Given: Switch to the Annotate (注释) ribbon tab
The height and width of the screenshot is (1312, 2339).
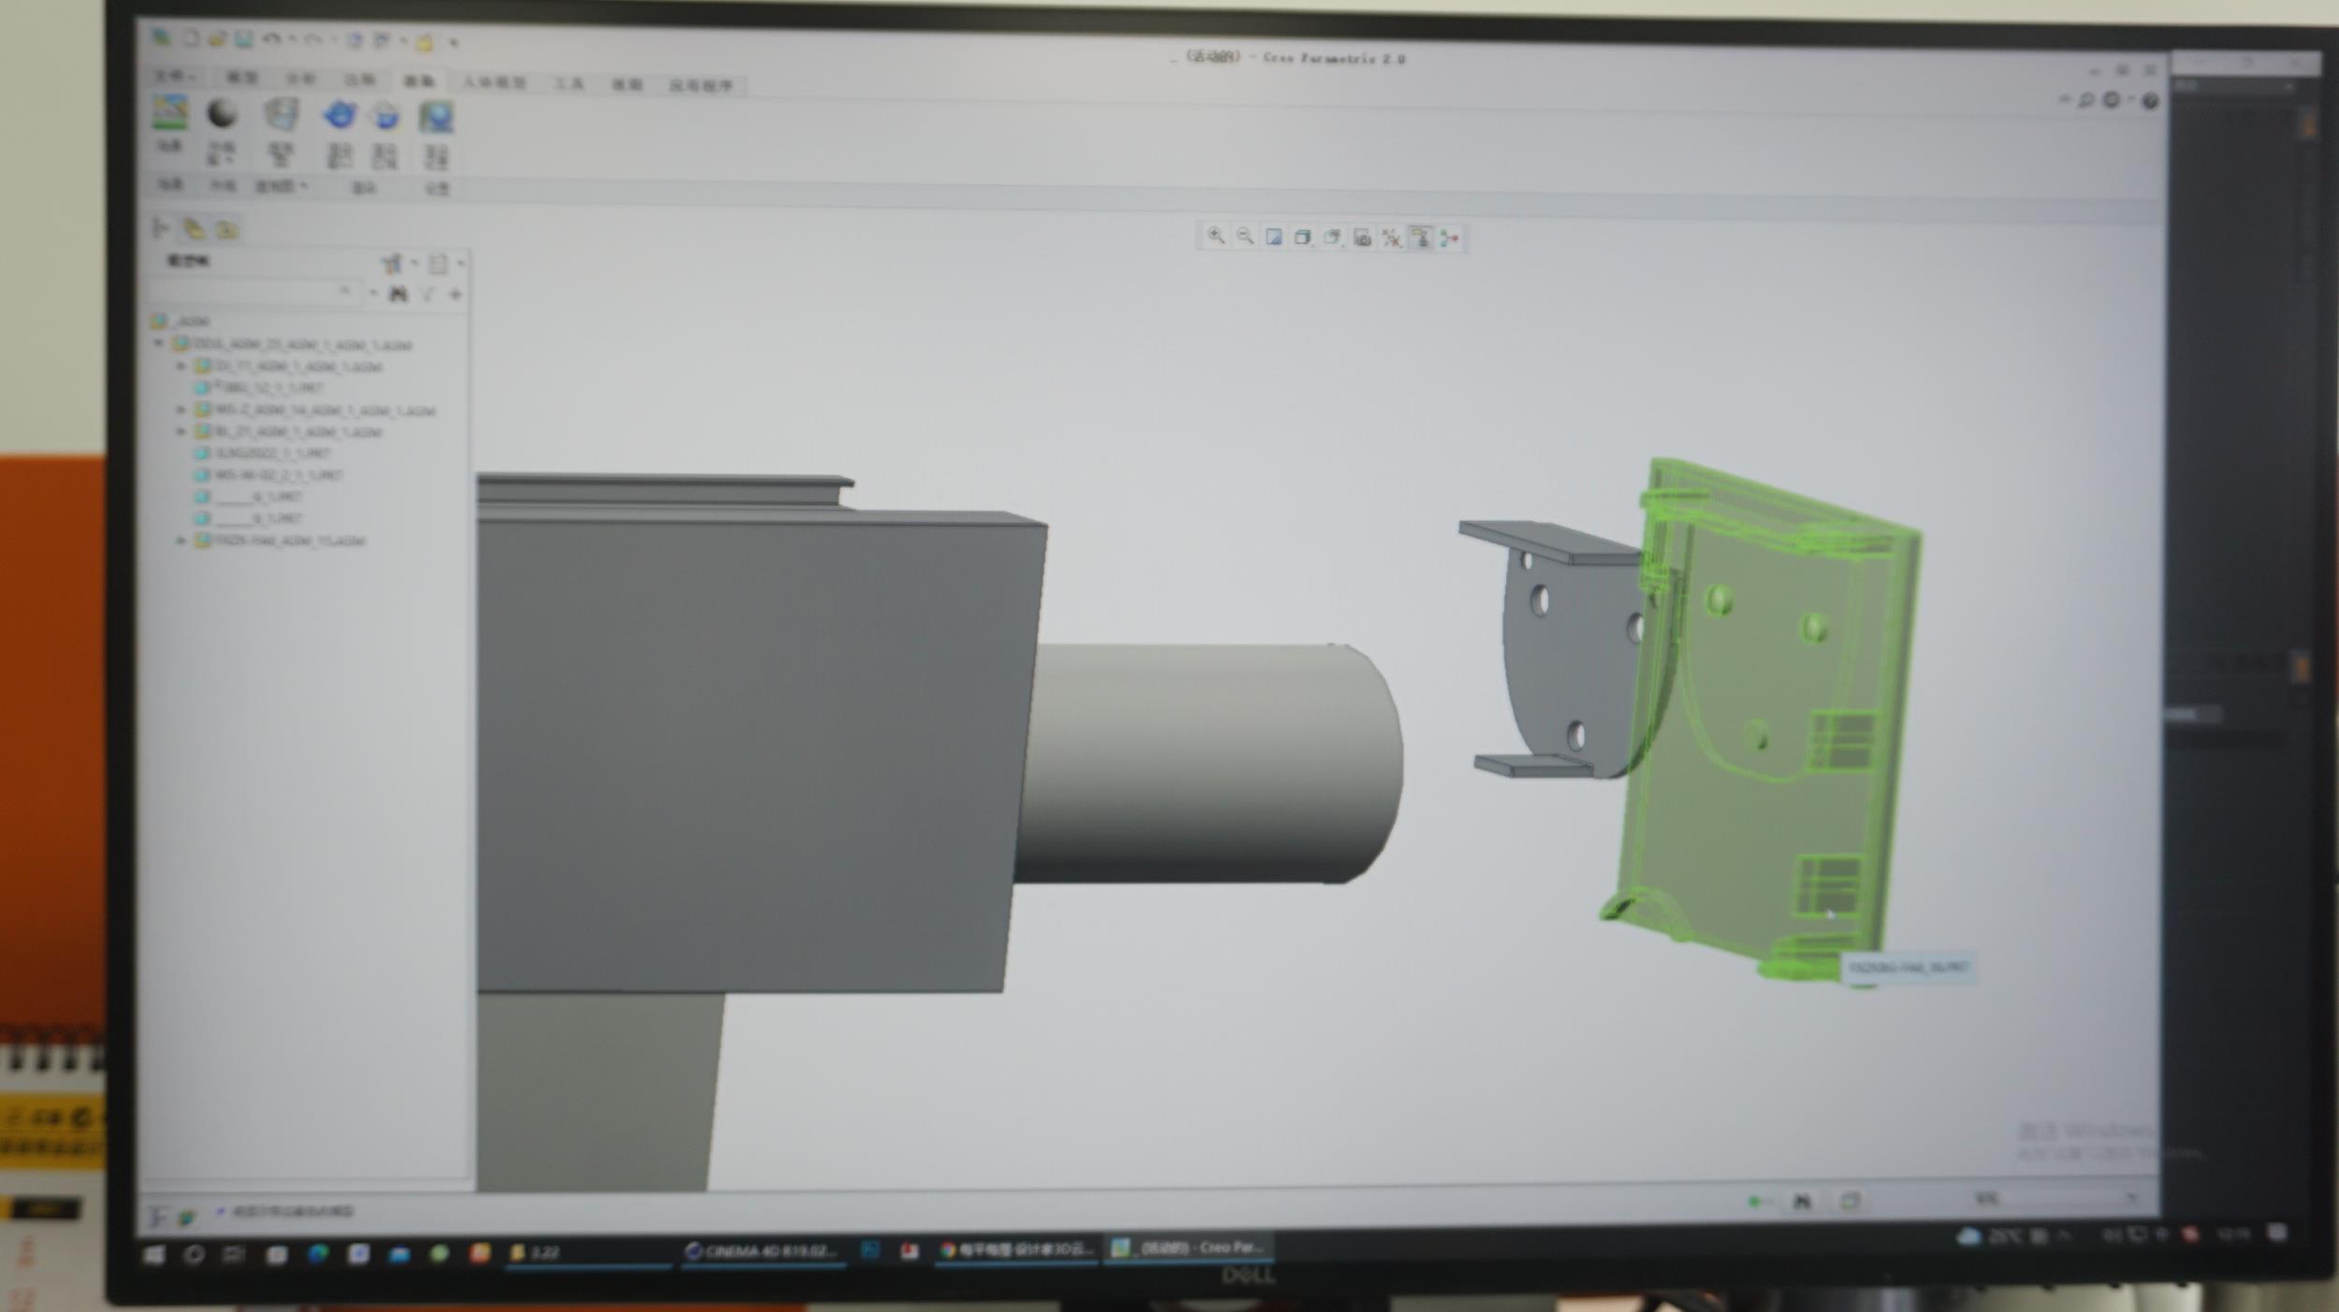Looking at the screenshot, I should pyautogui.click(x=359, y=79).
